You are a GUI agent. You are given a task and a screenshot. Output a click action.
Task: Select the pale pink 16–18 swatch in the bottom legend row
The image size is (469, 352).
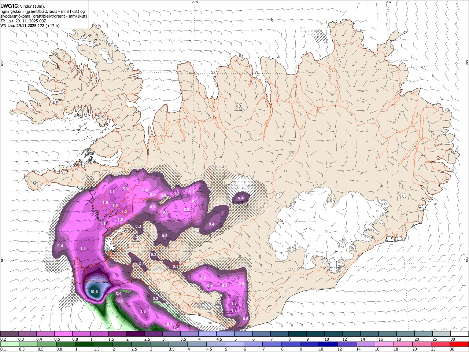click(384, 344)
